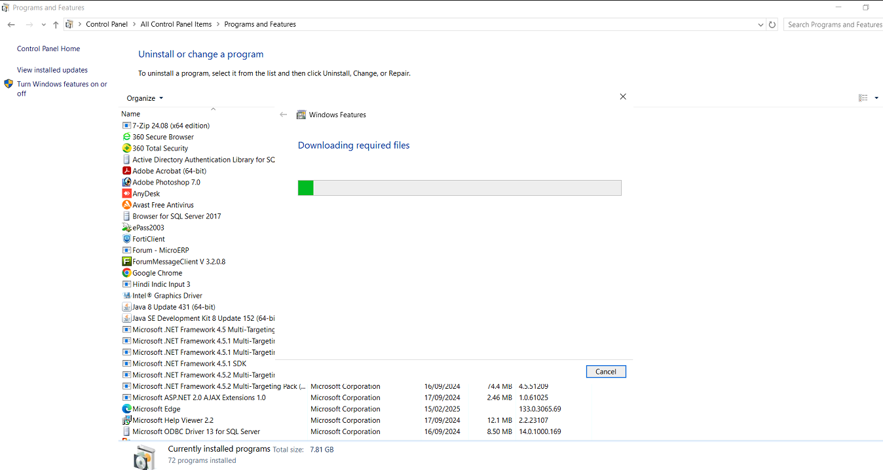Click Microsoft Corporation publisher in the Edge row
Image resolution: width=883 pixels, height=470 pixels.
click(x=345, y=409)
